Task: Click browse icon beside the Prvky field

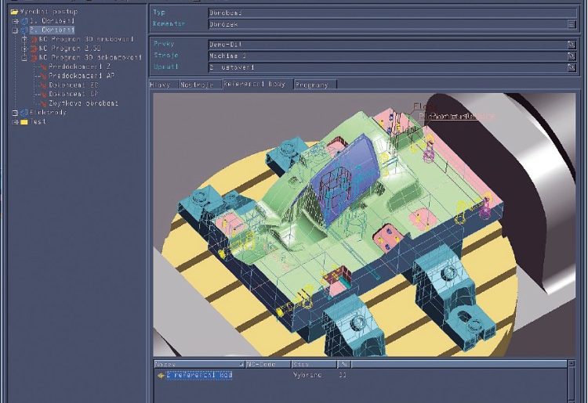Action: pos(571,45)
